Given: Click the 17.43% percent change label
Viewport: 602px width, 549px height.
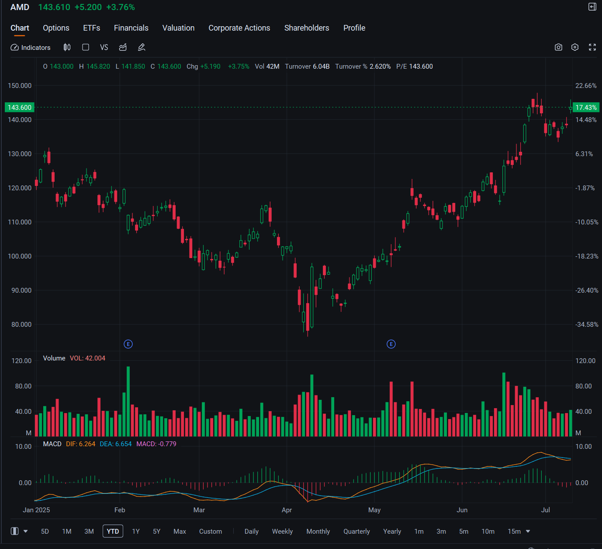Looking at the screenshot, I should pyautogui.click(x=586, y=107).
